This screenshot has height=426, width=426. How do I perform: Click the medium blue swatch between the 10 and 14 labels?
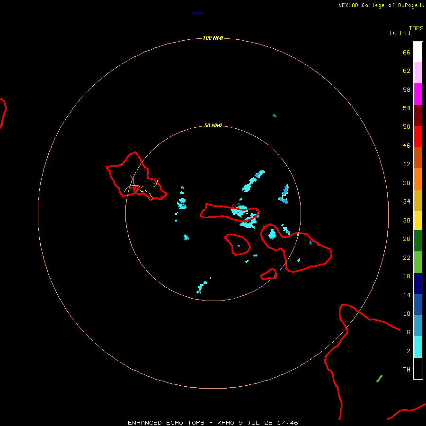point(418,304)
